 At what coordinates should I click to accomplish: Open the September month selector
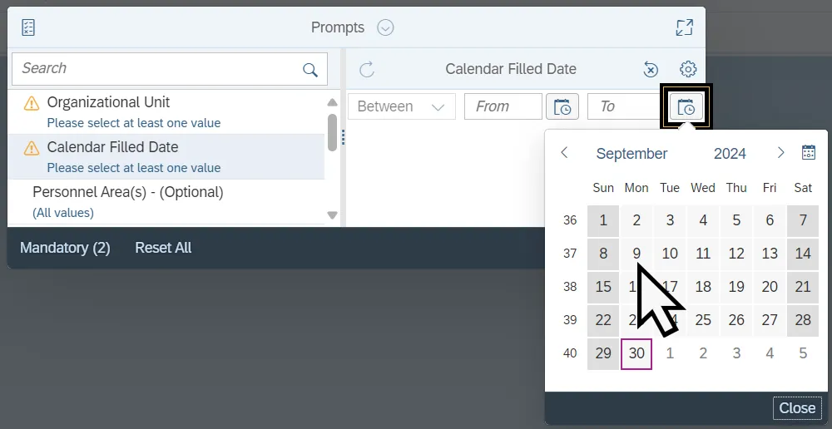(x=631, y=154)
